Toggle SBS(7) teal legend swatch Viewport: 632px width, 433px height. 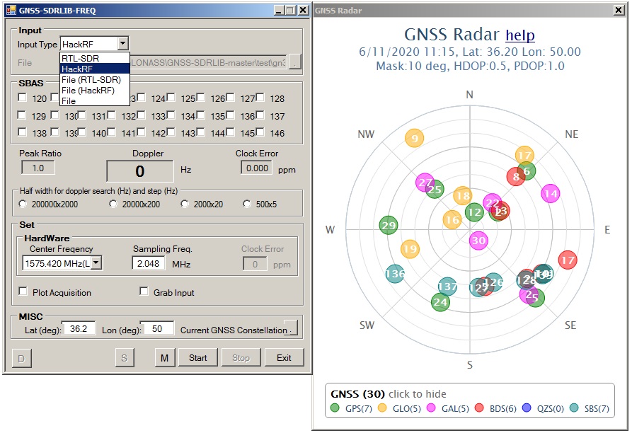click(x=574, y=408)
